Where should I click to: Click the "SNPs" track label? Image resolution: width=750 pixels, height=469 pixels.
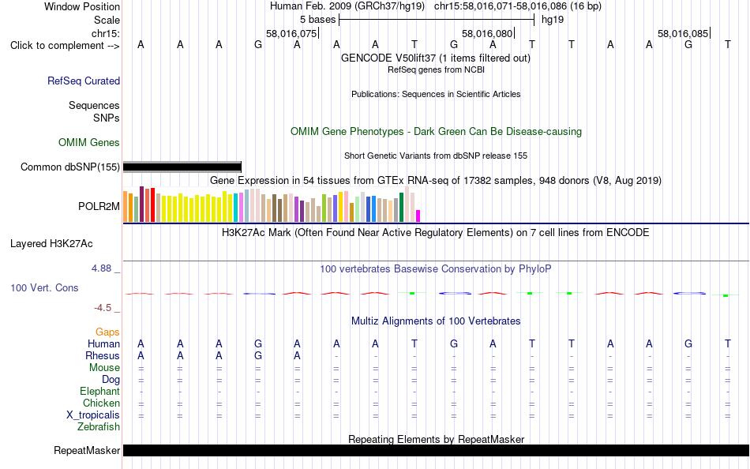107,118
